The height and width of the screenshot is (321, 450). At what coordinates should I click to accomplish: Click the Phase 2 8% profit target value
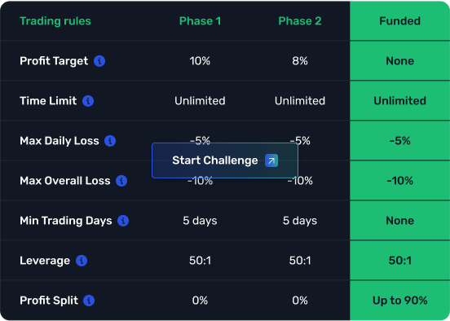(x=300, y=61)
